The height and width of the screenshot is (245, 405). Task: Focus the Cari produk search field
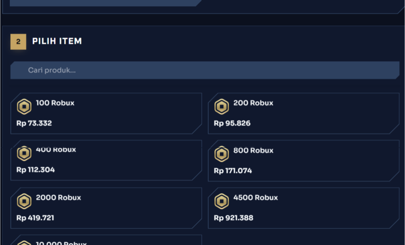pos(205,70)
